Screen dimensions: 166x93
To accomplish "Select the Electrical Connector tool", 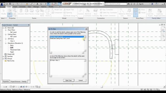I will coord(88,12).
